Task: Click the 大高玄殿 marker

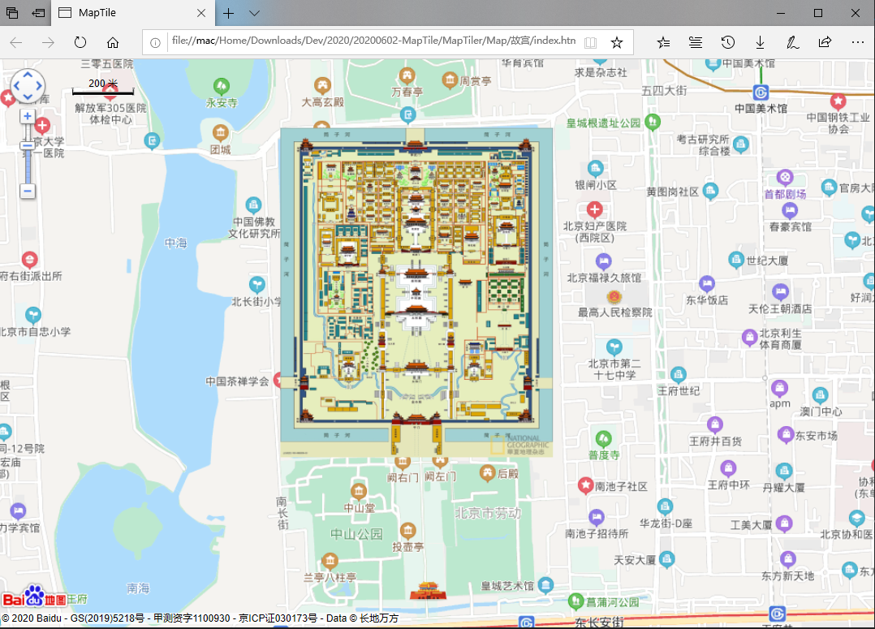Action: tap(322, 85)
